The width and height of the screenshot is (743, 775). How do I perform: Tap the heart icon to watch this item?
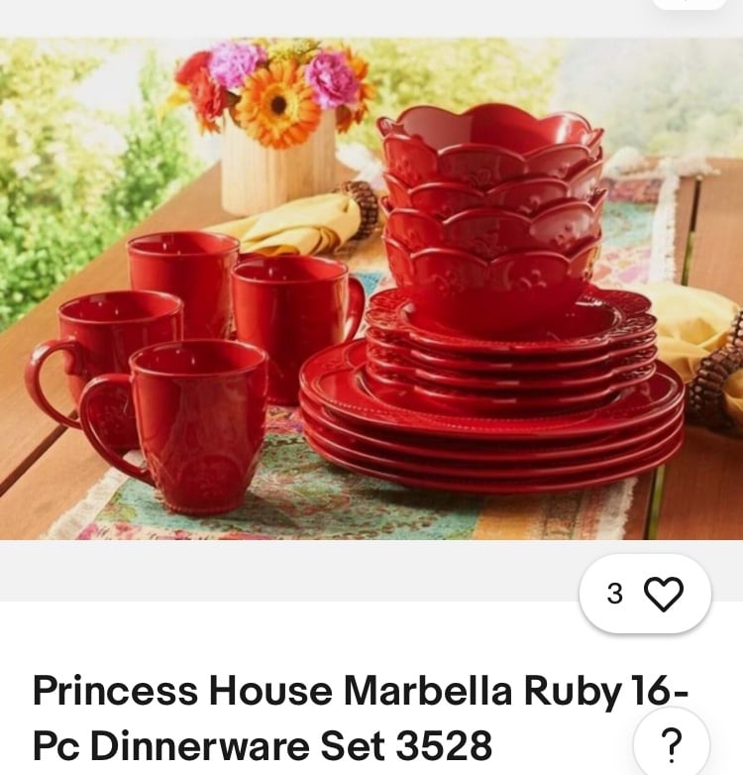pyautogui.click(x=665, y=594)
